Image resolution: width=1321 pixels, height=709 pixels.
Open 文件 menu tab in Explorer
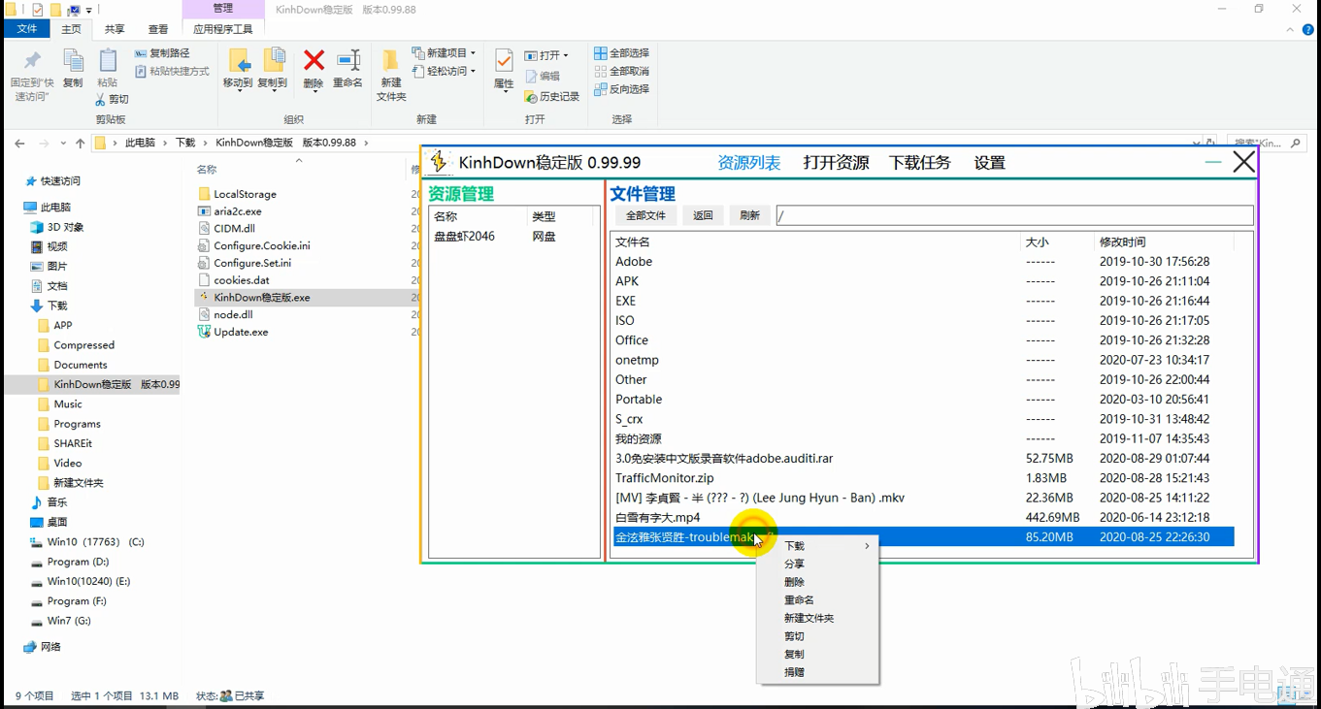pos(27,29)
